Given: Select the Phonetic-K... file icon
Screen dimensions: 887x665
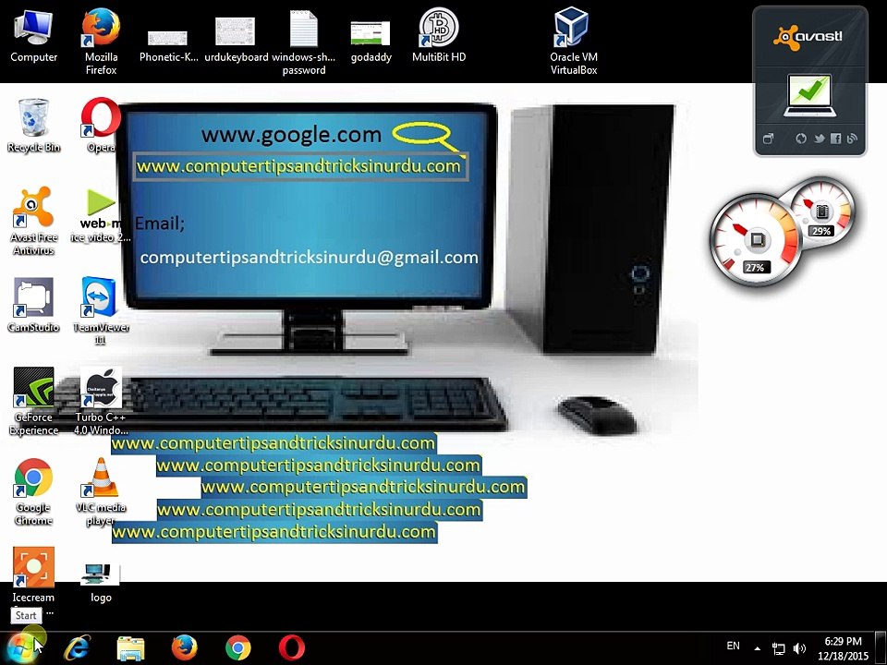Looking at the screenshot, I should pyautogui.click(x=168, y=45).
